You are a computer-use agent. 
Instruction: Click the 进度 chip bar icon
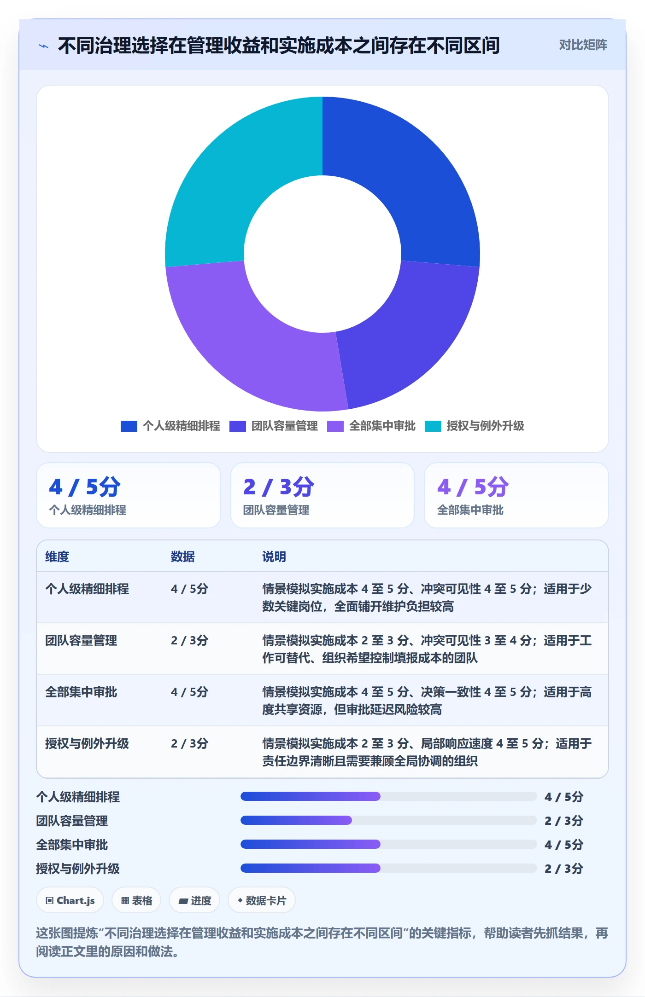click(x=183, y=901)
